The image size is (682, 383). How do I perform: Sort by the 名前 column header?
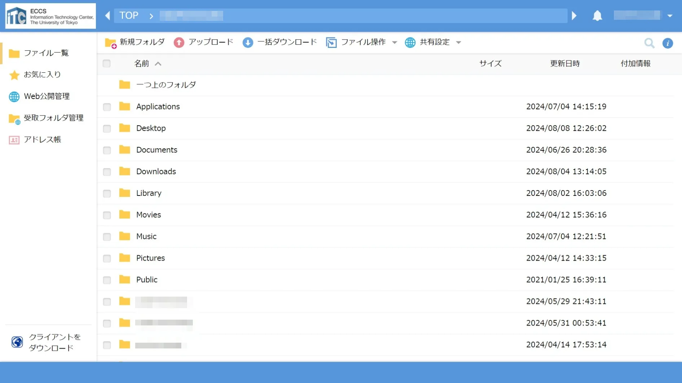tap(142, 64)
